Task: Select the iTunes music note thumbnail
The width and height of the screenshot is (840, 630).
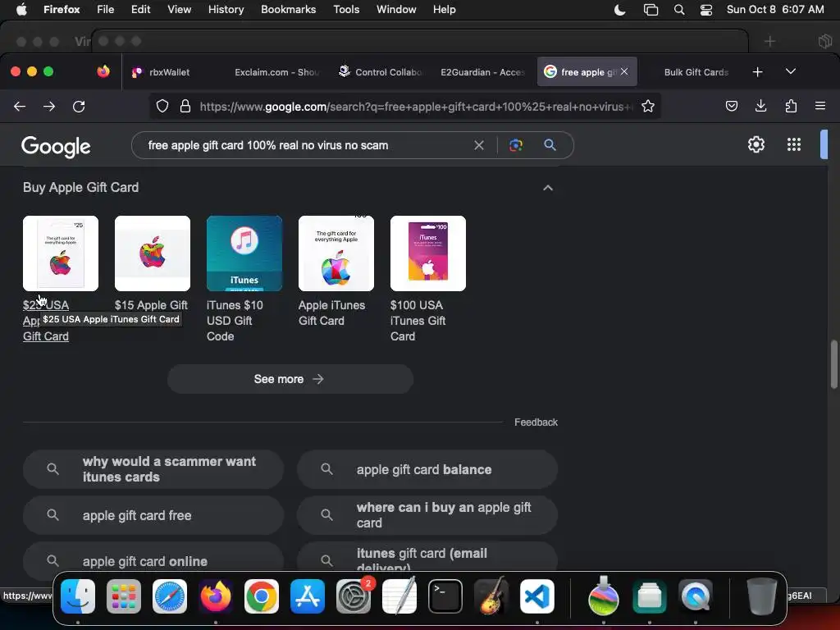Action: point(244,253)
